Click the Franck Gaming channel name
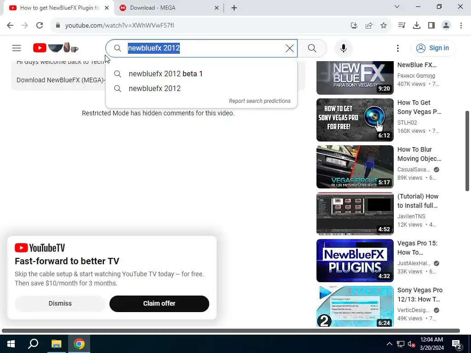The height and width of the screenshot is (353, 471). tap(416, 76)
